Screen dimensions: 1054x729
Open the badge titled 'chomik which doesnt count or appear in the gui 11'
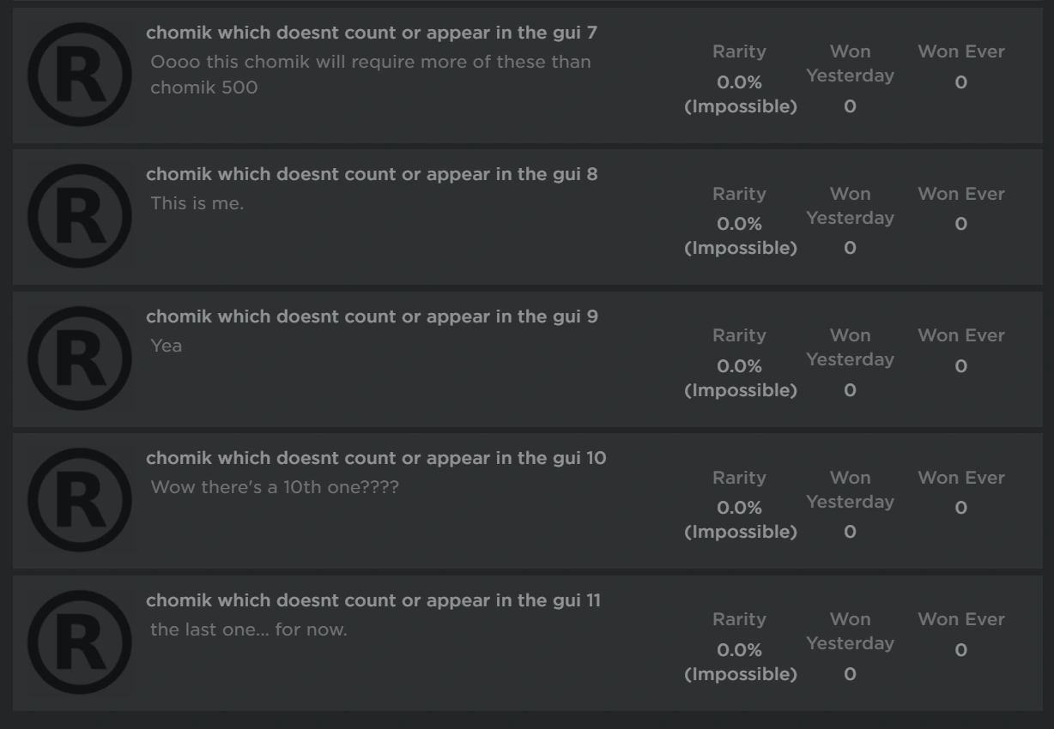(374, 600)
